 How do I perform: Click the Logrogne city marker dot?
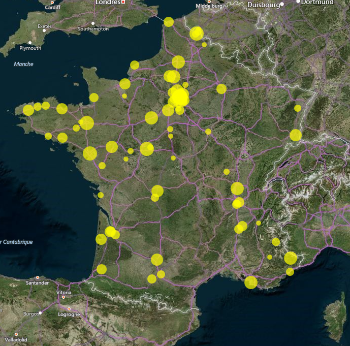coord(69,309)
